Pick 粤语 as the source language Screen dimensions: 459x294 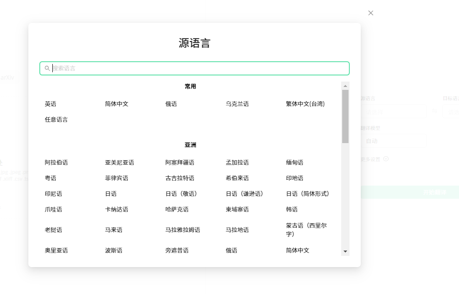click(x=50, y=178)
